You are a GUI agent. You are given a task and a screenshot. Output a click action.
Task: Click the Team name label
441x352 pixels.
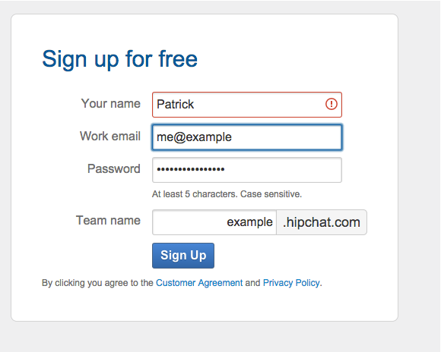point(108,220)
